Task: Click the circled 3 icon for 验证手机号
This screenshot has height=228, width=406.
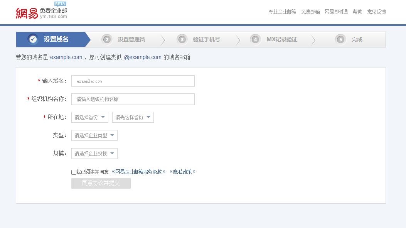Action: tap(181, 39)
